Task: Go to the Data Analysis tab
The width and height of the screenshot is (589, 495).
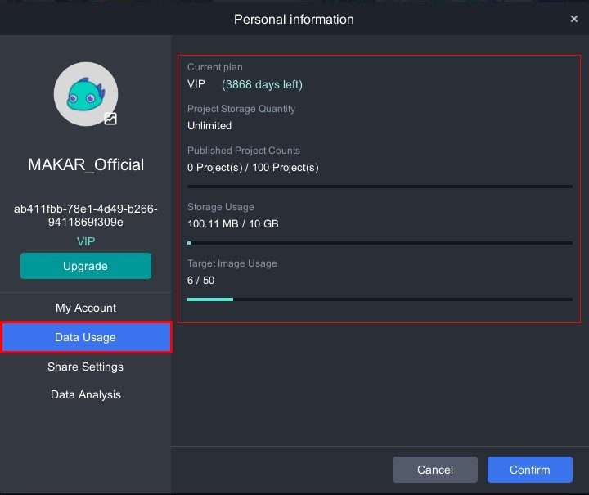Action: tap(86, 394)
